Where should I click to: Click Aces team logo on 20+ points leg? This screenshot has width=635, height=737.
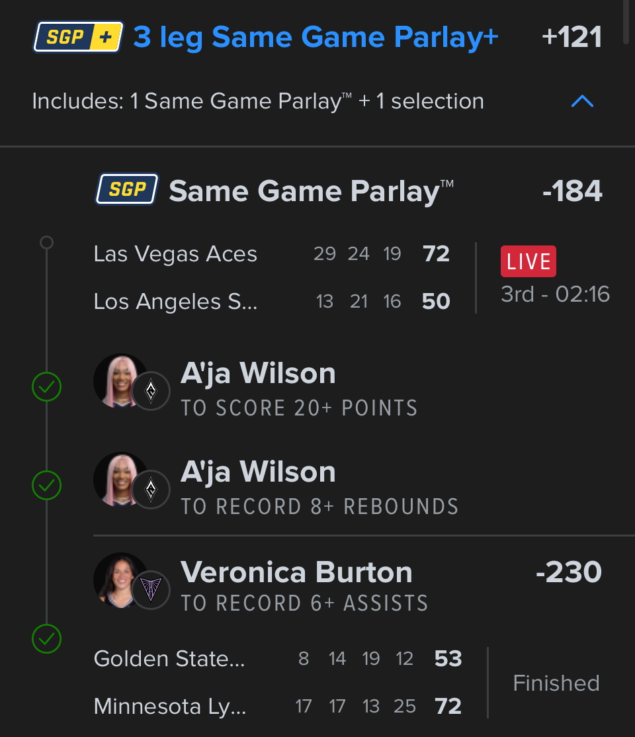click(151, 392)
